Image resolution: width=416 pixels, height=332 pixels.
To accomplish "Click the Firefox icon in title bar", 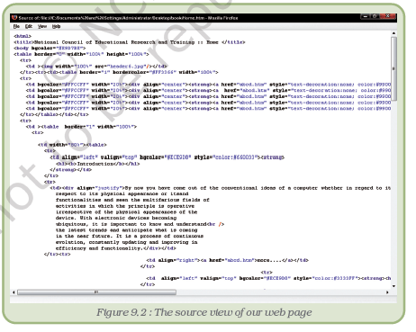I will tap(14, 18).
